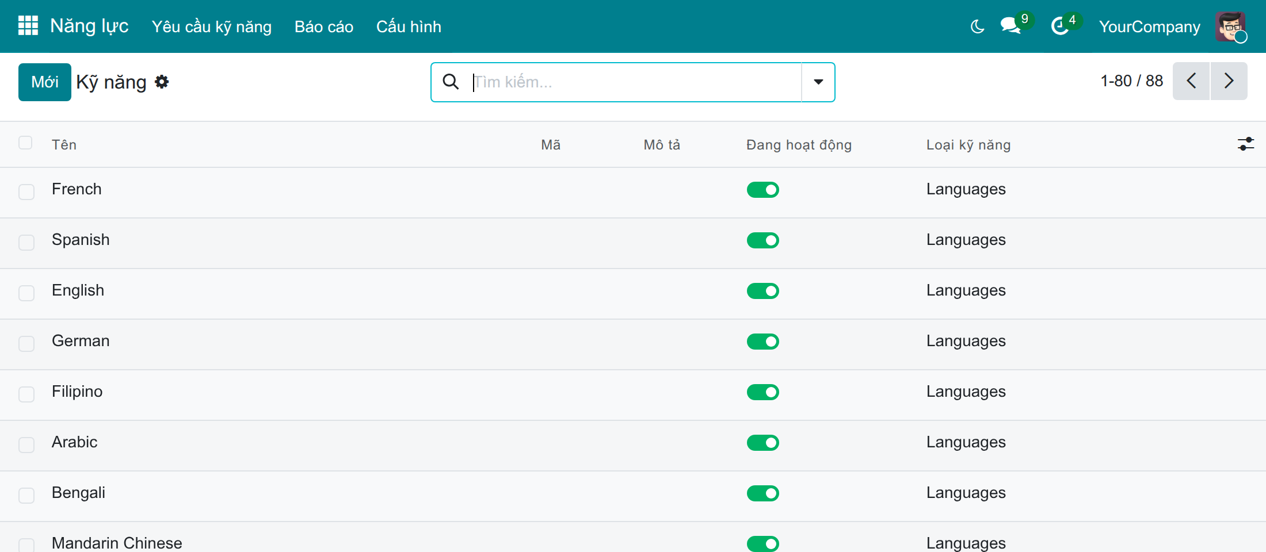Go to next page arrow

(x=1229, y=81)
